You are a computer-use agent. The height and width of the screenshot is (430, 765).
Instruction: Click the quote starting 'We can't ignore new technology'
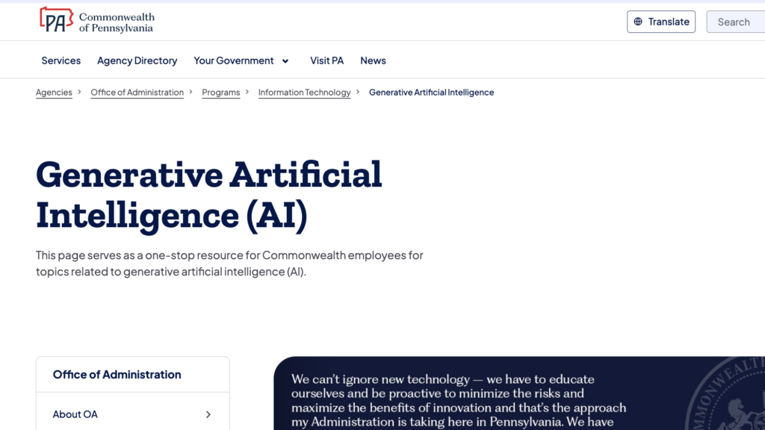(x=459, y=400)
